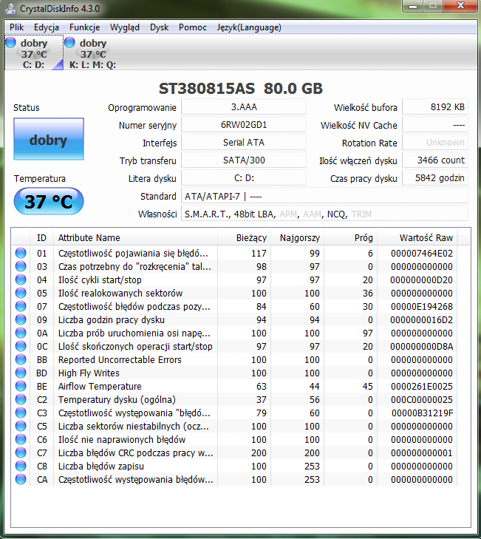Click the blue dobry health status button
Viewport: 481px width, 539px height.
coord(48,140)
